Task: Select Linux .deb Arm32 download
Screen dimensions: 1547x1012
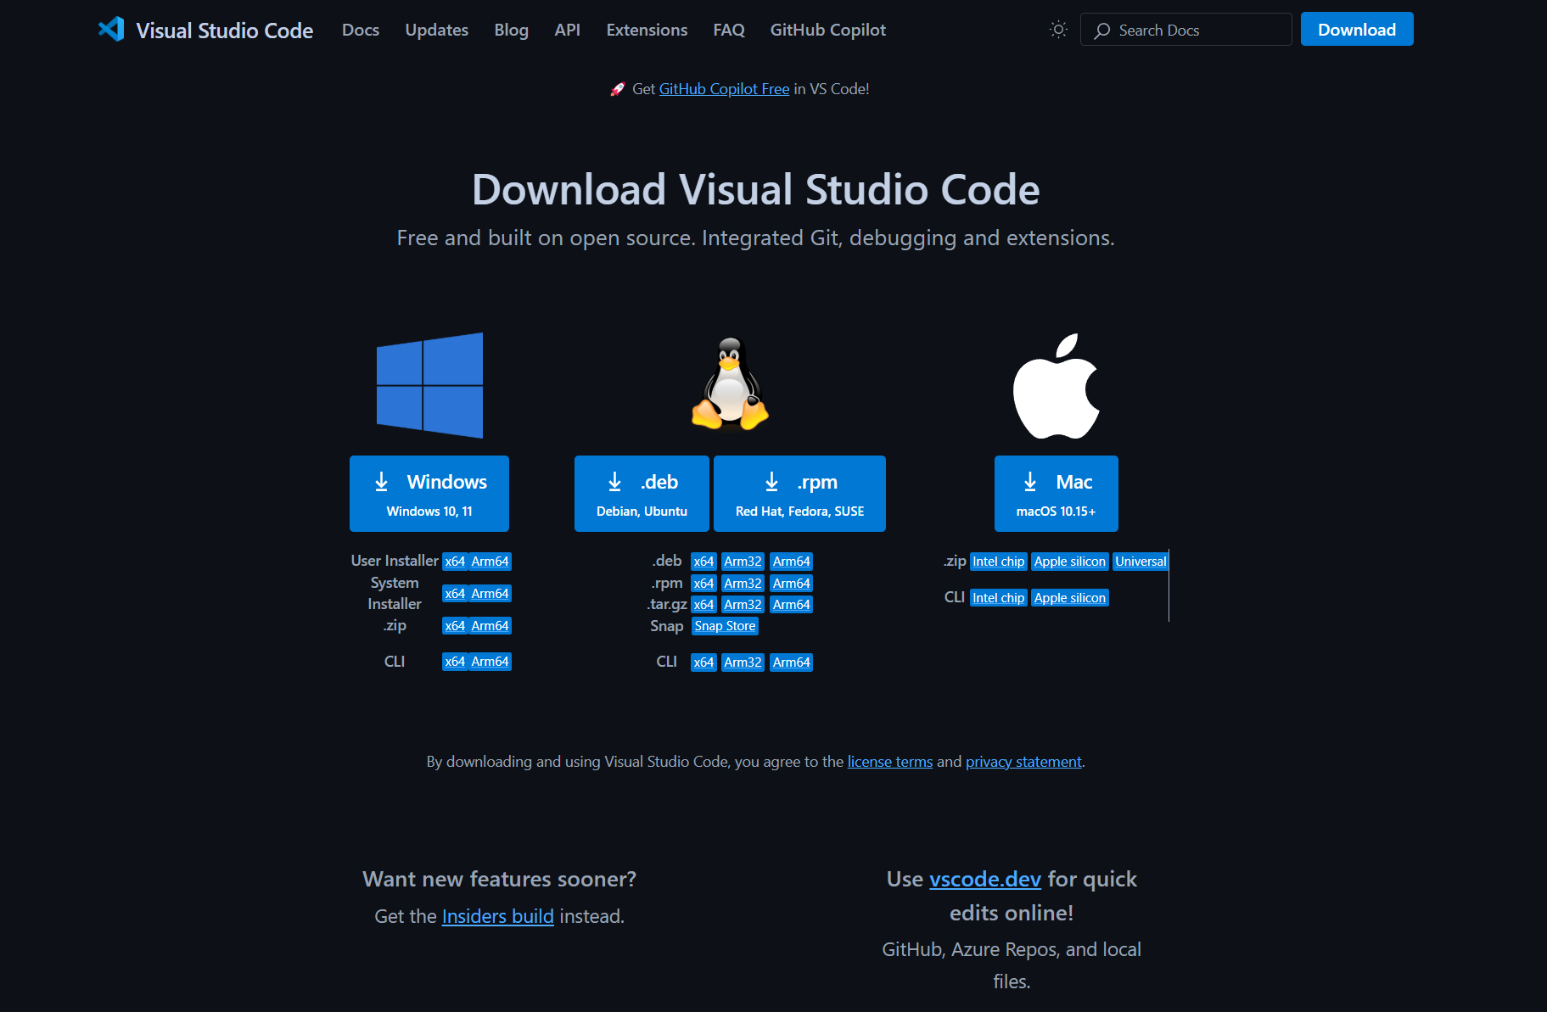Action: tap(743, 562)
